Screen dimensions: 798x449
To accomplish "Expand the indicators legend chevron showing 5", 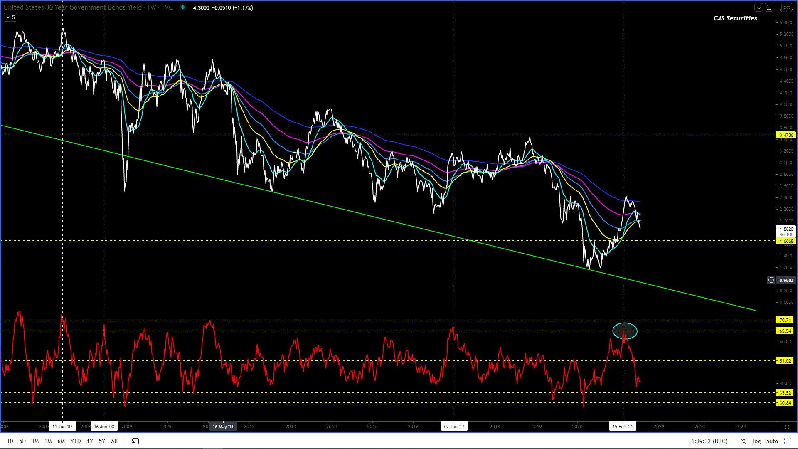I will click(x=10, y=17).
